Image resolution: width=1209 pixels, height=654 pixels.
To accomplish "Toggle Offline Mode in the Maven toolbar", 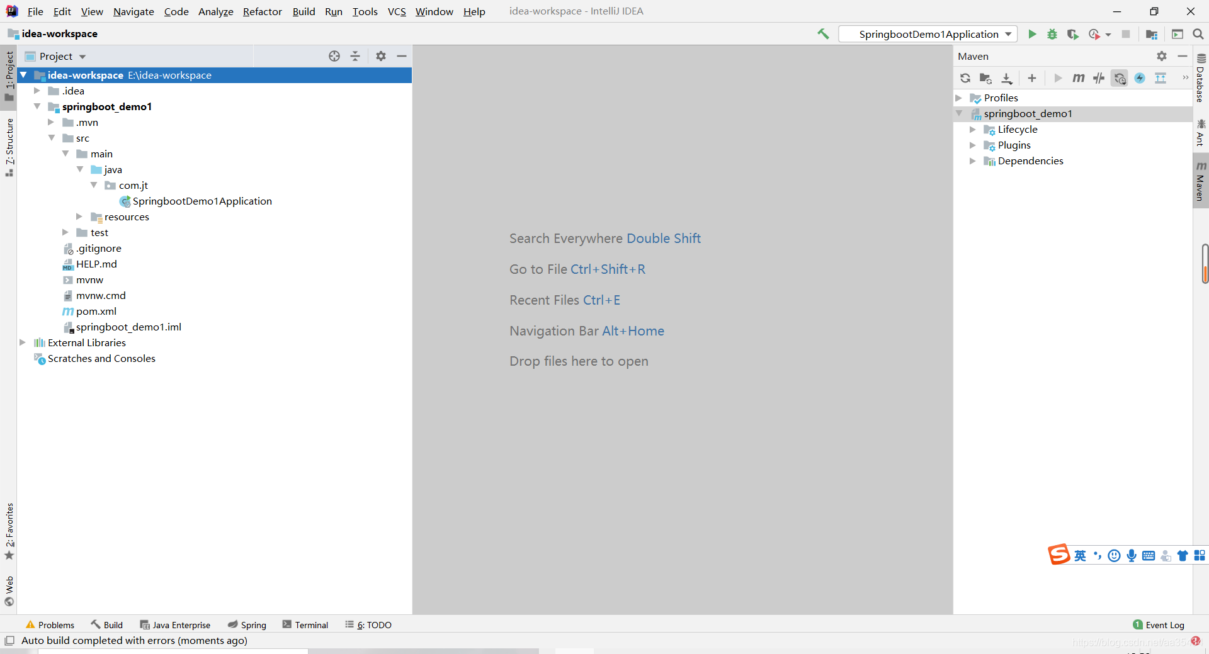I will click(1099, 78).
